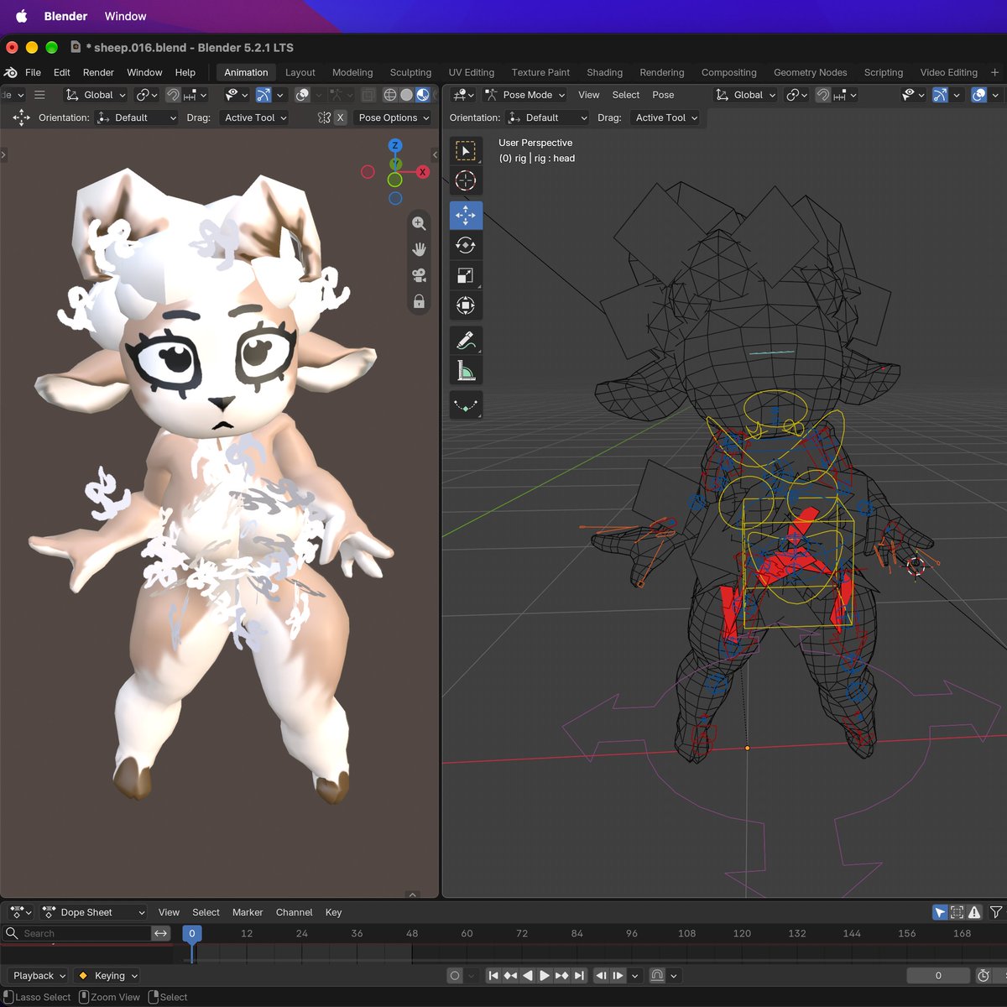This screenshot has height=1007, width=1007.
Task: Open Dope Sheet mode dropdown
Action: (94, 912)
